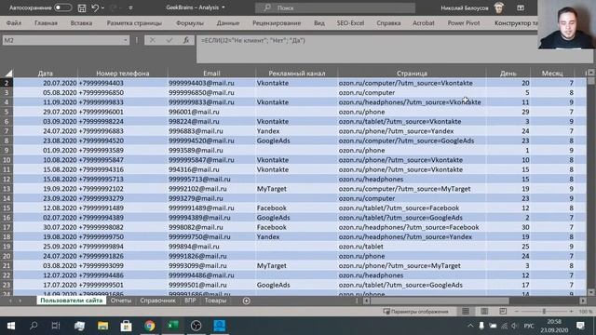Image resolution: width=596 pixels, height=335 pixels.
Task: Open Customize Quick Access Toolbar dropdown
Action: click(130, 7)
